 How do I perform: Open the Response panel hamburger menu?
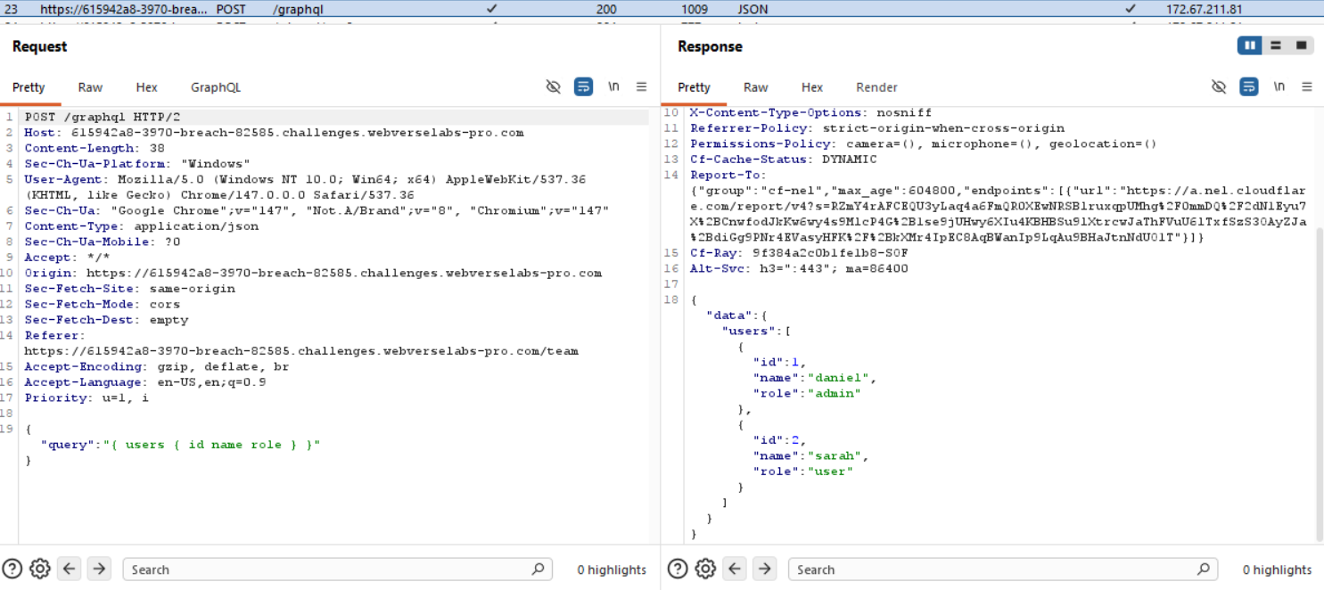point(1307,86)
